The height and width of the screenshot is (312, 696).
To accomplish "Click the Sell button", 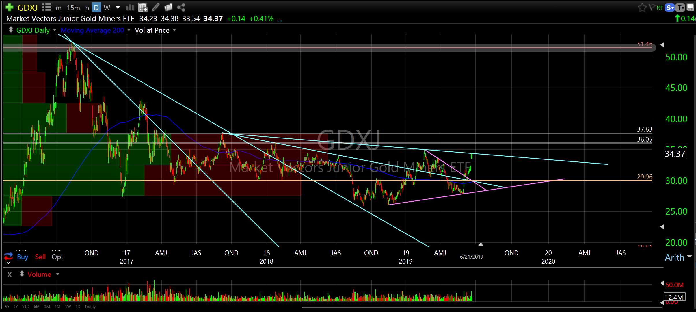I will (40, 257).
